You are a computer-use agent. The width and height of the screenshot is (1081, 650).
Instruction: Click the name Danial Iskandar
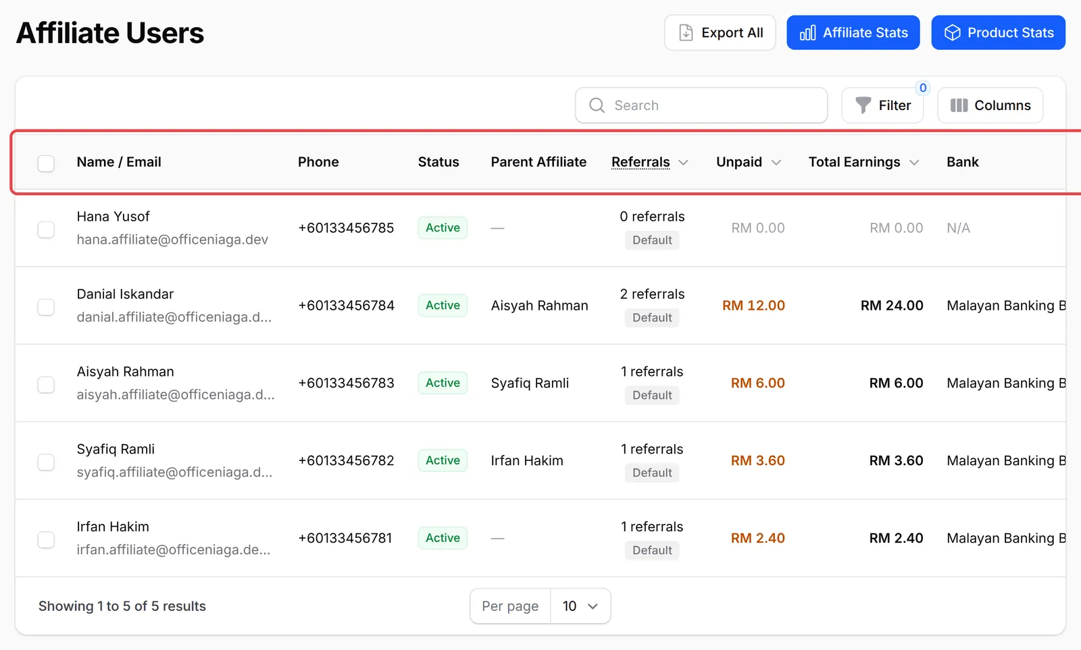coord(125,294)
